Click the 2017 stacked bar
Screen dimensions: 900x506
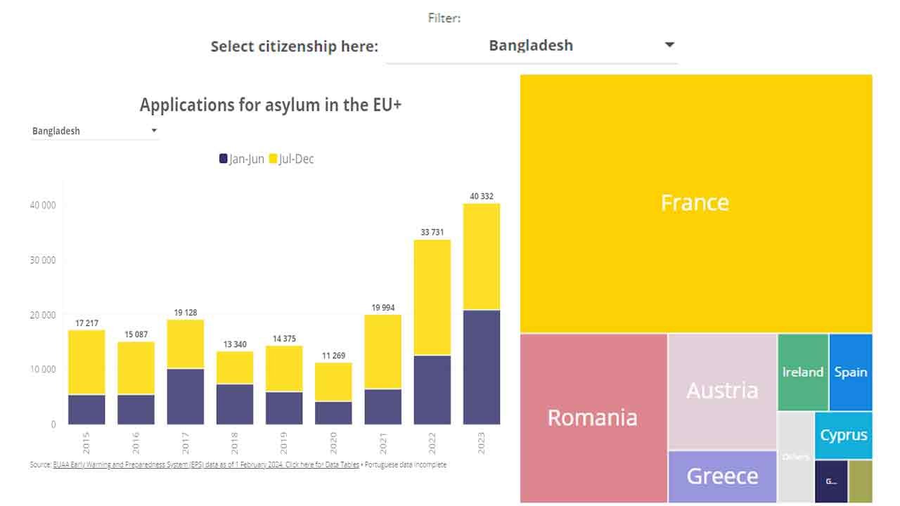(x=186, y=372)
